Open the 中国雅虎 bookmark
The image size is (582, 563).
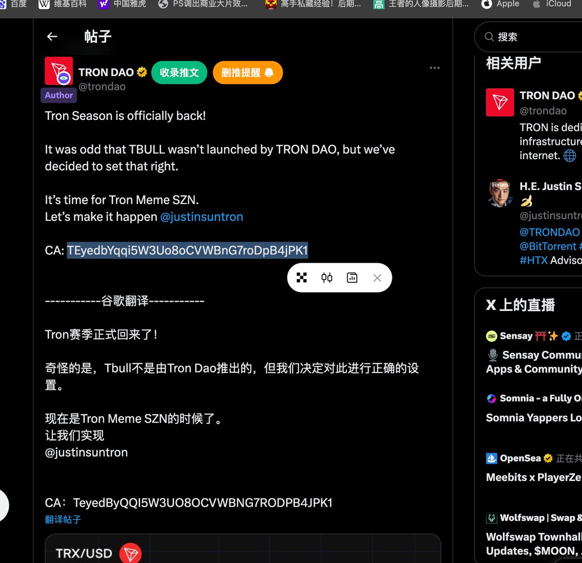[x=122, y=4]
